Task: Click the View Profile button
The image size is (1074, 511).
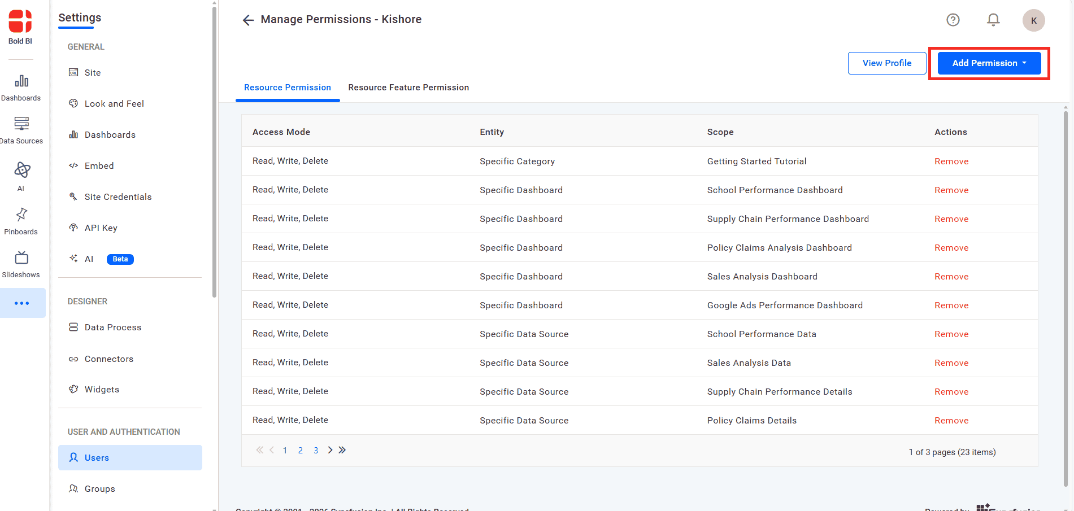Action: [886, 63]
